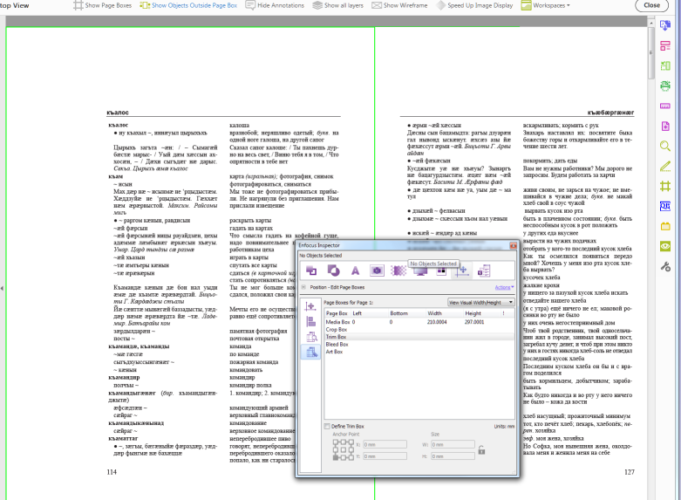The image size is (681, 500).
Task: Select the Media Box row
Action: point(419,322)
